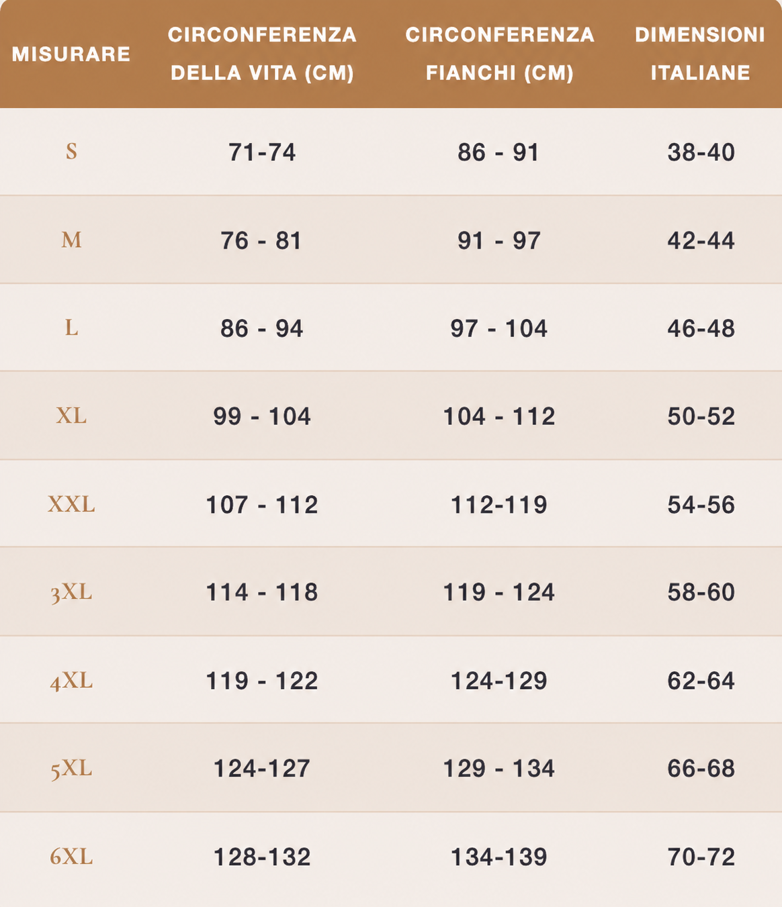This screenshot has width=782, height=907.
Task: Select the 5XL size label
Action: pos(71,769)
